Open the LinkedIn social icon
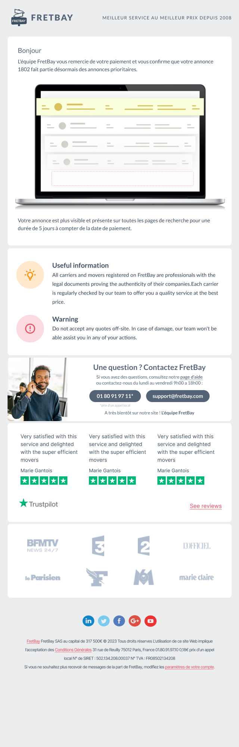Screen dimensions: 239x747 pyautogui.click(x=89, y=621)
